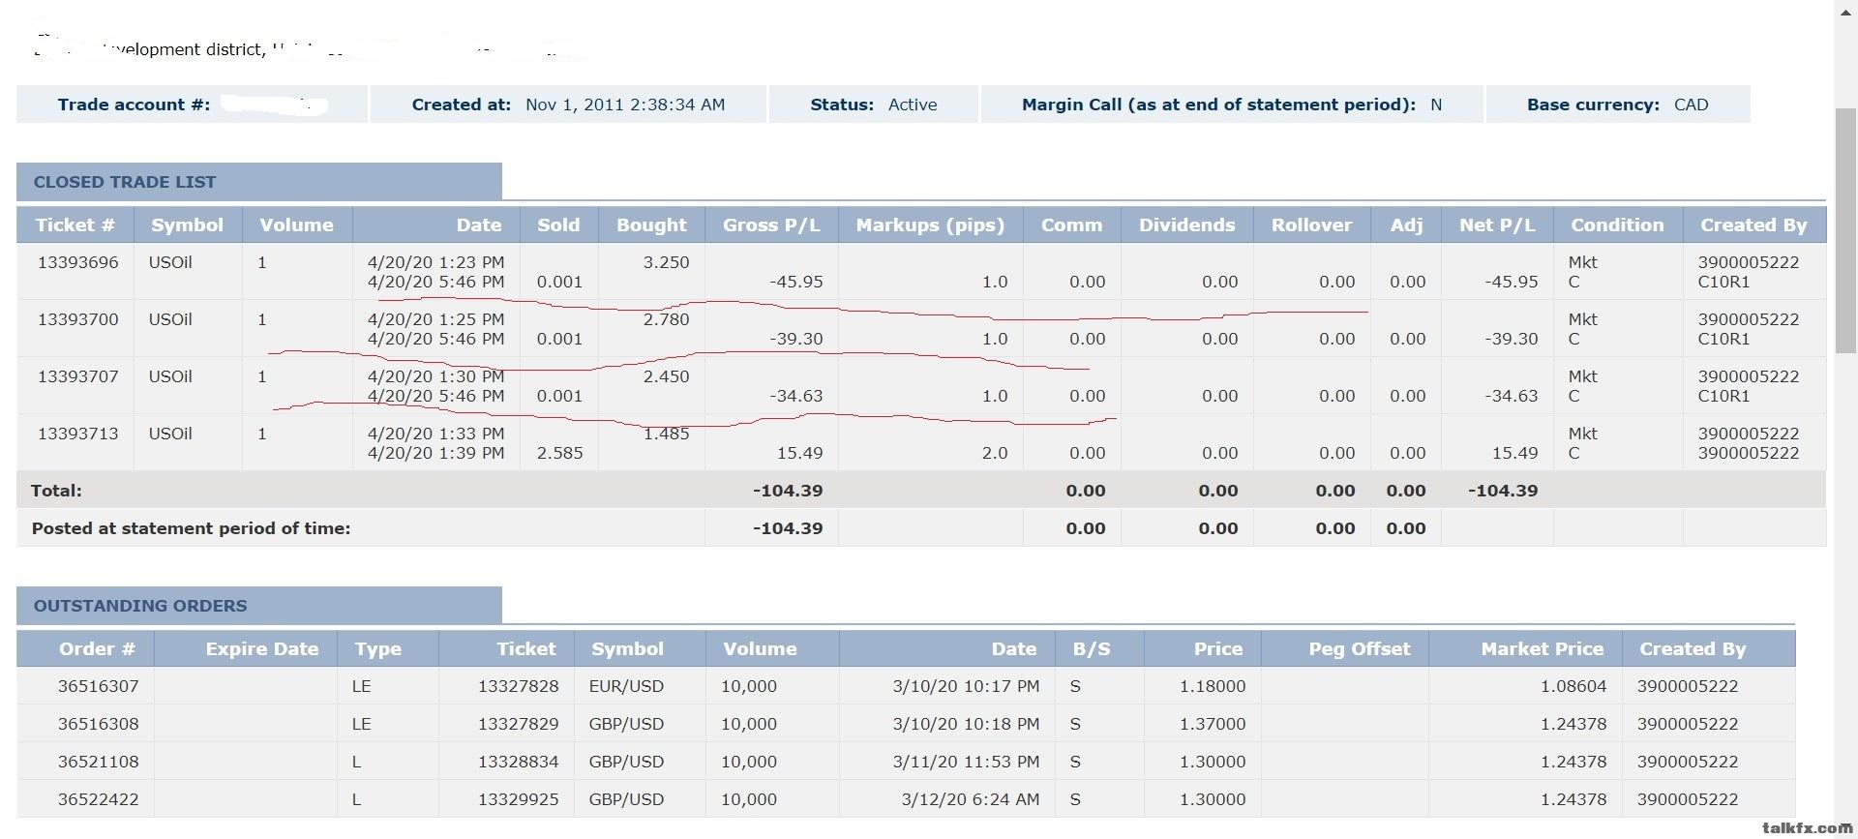
Task: Click order ticket 13329925
Action: (518, 799)
